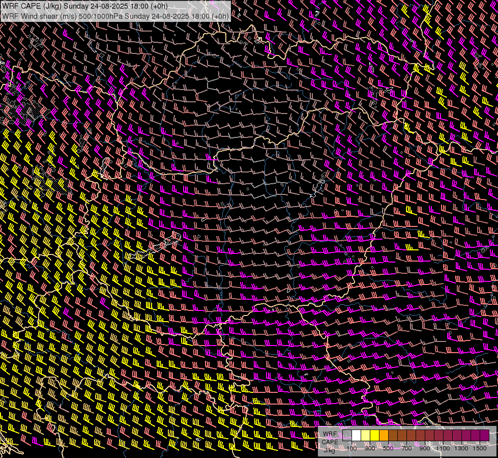Click the '500' legend value

pos(388,448)
